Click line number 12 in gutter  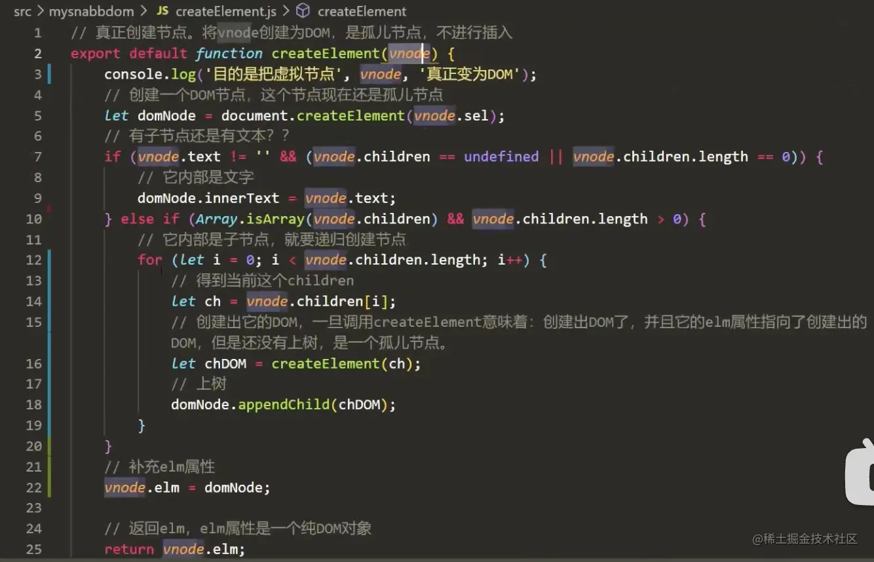(x=34, y=260)
